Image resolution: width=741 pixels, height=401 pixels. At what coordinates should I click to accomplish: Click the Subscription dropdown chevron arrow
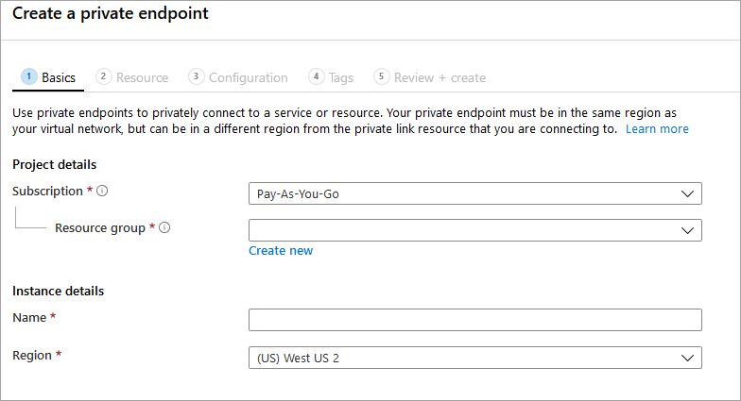tap(687, 193)
